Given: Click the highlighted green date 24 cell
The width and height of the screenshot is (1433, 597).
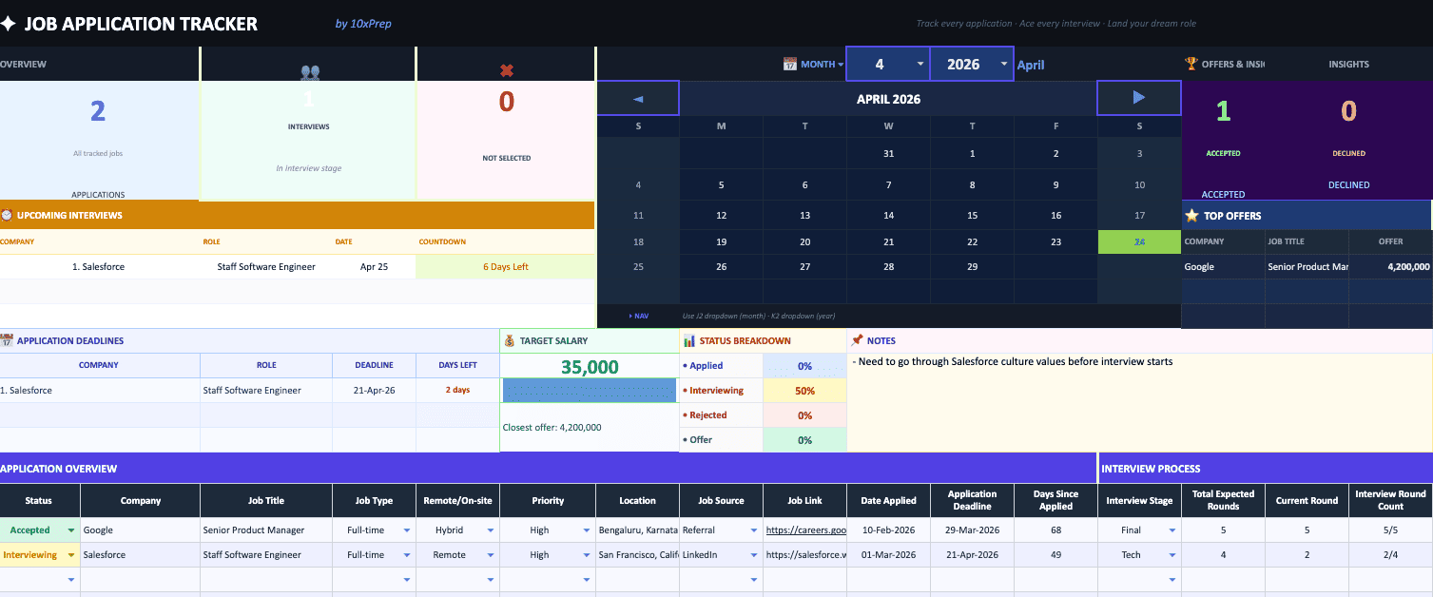Looking at the screenshot, I should [x=1139, y=242].
